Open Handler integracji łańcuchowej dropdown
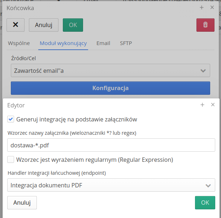Image resolution: width=221 pixels, height=218 pixels. point(111,185)
